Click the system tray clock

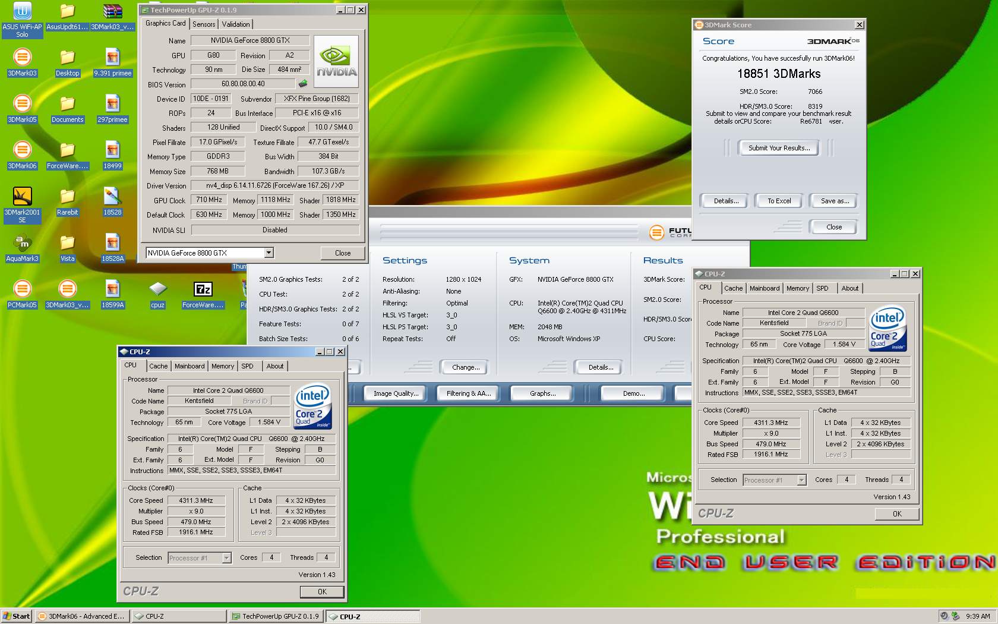[x=978, y=616]
